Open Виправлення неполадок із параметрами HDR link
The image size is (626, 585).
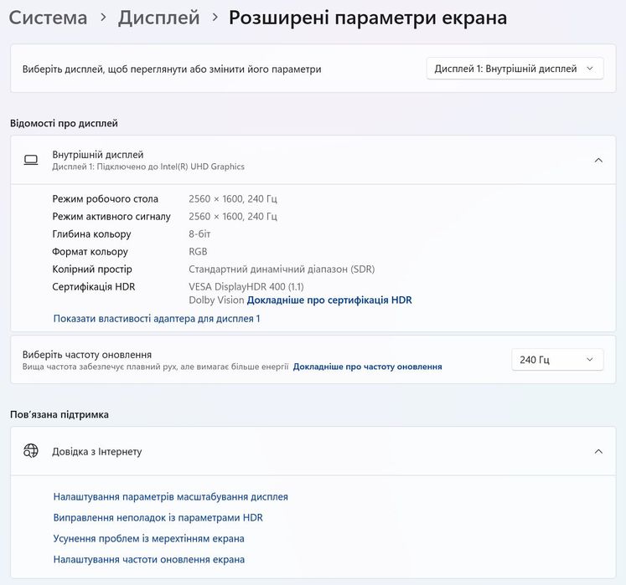click(x=158, y=517)
